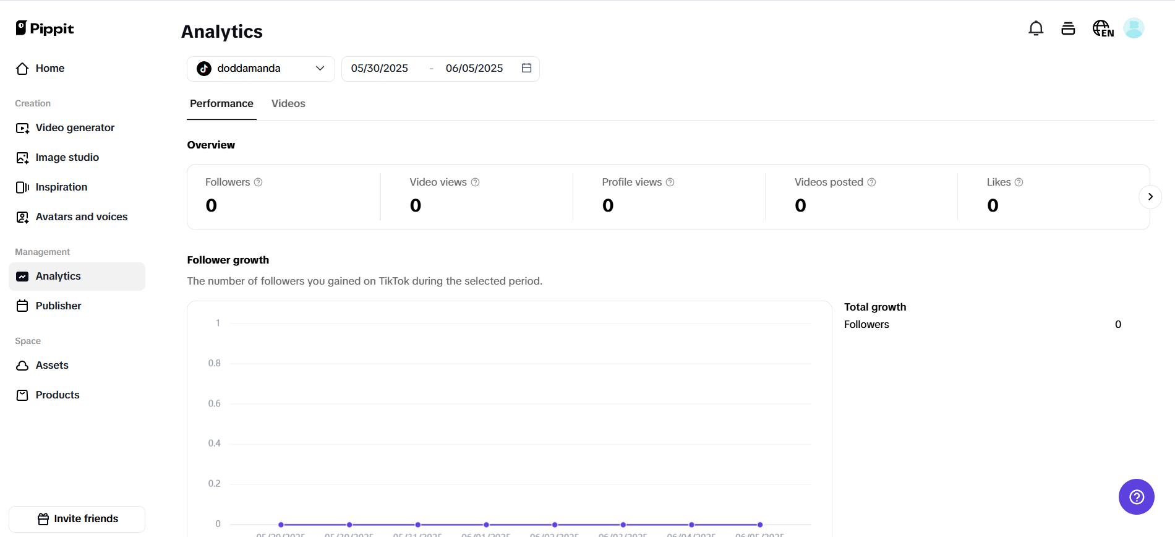The image size is (1175, 537).
Task: Show next overview metrics arrow
Action: coord(1150,197)
